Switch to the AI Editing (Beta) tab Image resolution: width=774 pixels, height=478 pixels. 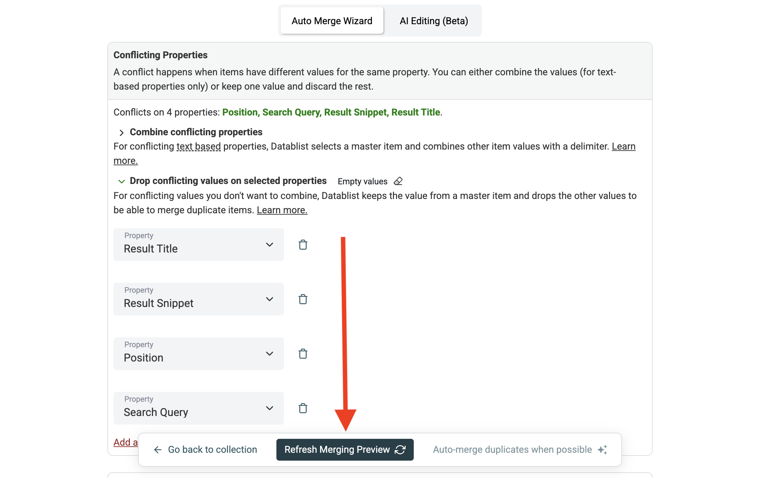[434, 21]
